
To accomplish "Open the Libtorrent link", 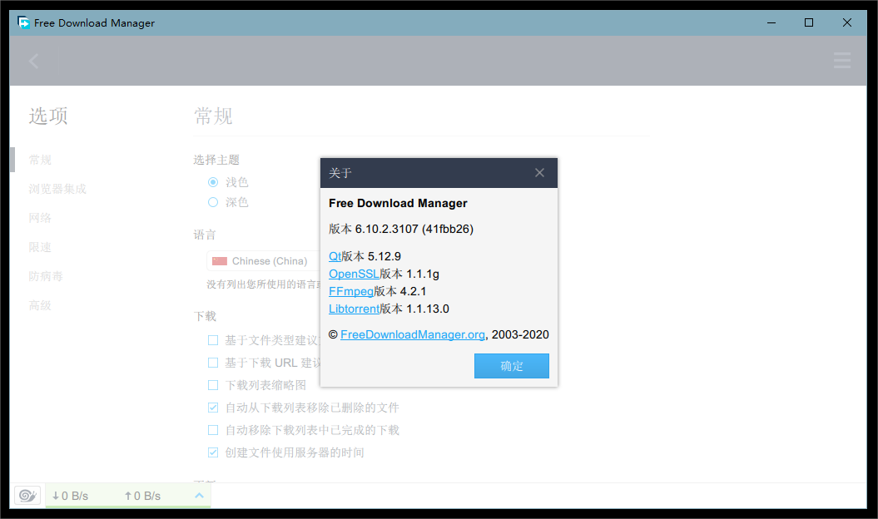I will [x=354, y=309].
